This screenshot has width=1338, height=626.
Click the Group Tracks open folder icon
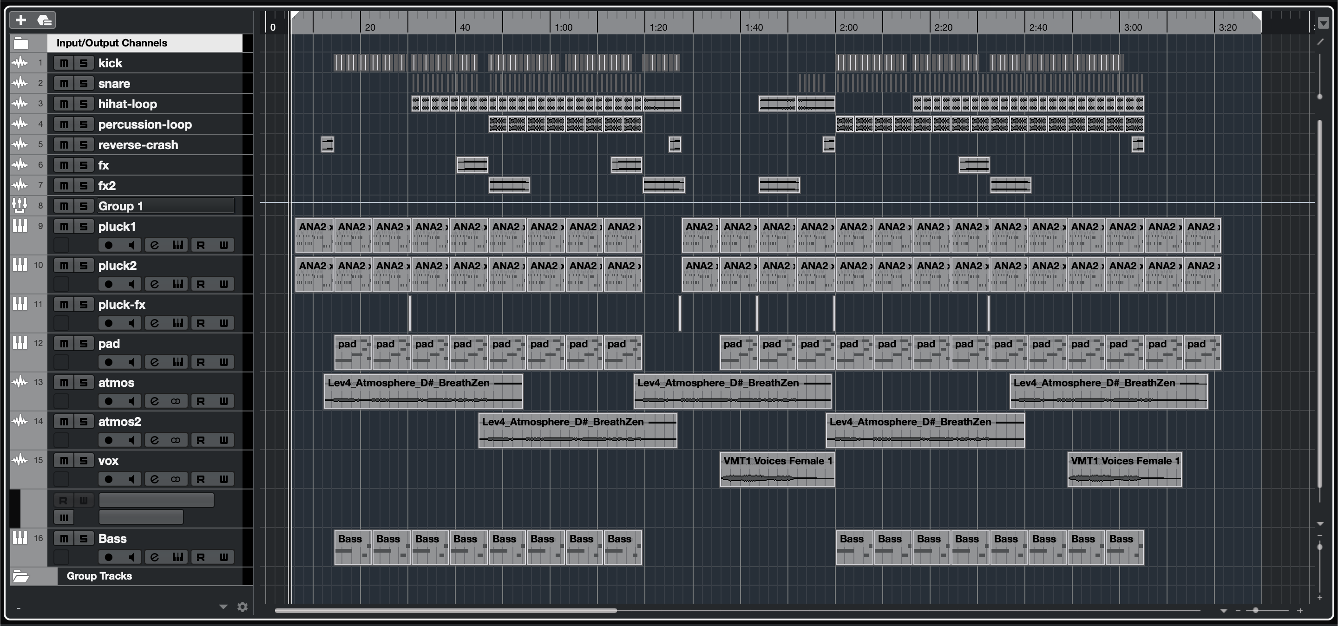pos(21,576)
